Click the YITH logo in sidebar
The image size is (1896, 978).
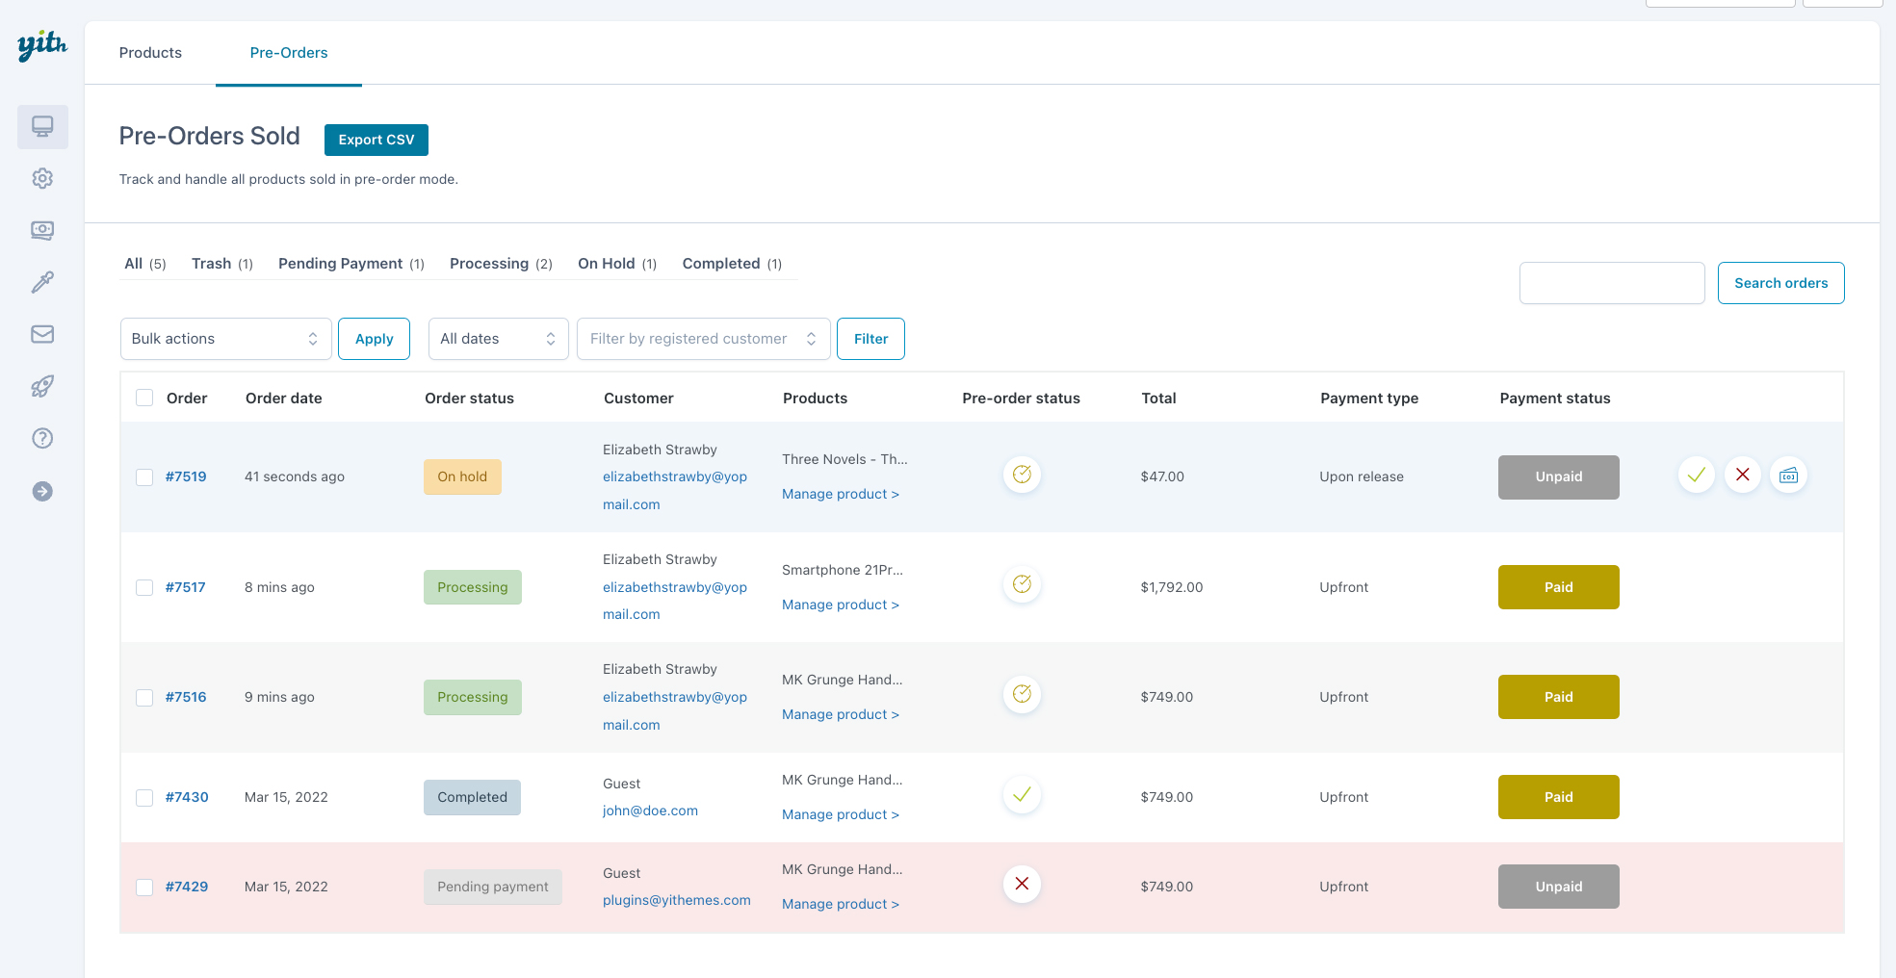[42, 45]
